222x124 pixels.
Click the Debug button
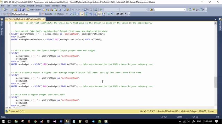59,14
